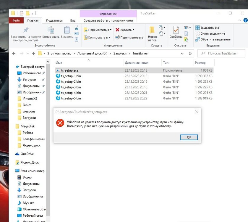Image resolution: width=248 pixels, height=222 pixels.
Task: Click the Paste shortcut icon
Action: (77, 39)
